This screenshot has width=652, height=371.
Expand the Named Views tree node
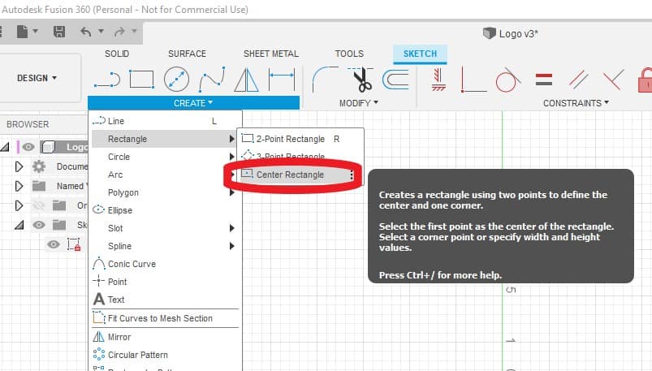pos(19,186)
